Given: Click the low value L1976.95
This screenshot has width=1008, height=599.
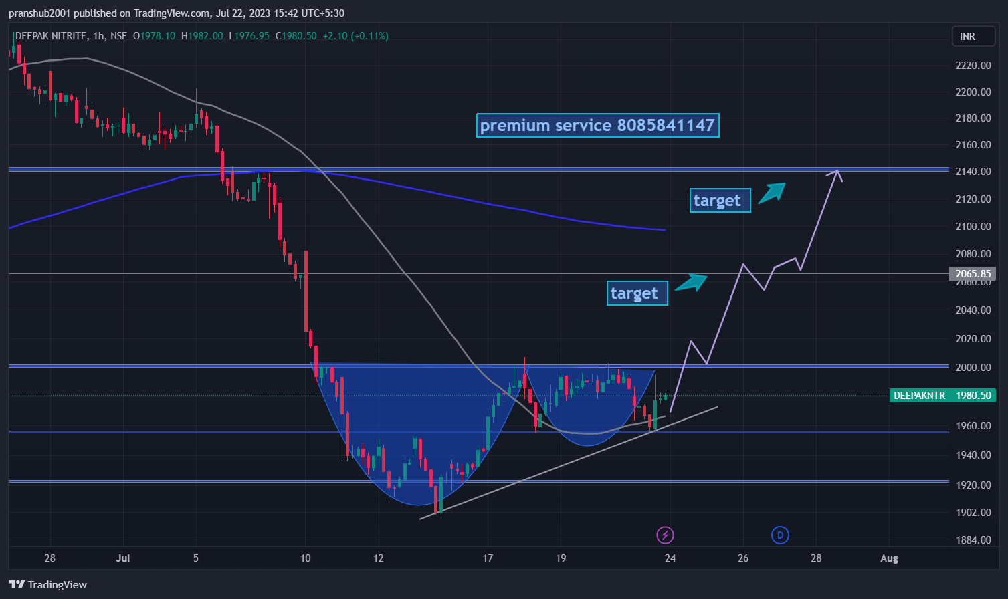Looking at the screenshot, I should point(249,36).
